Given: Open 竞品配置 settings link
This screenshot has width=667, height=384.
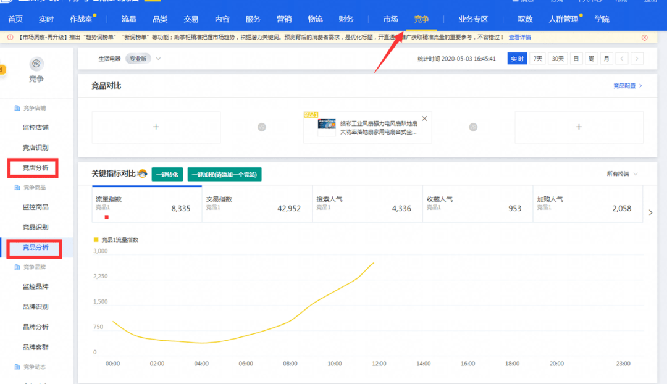Looking at the screenshot, I should (627, 86).
